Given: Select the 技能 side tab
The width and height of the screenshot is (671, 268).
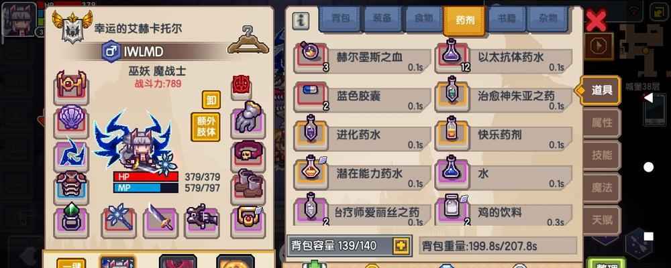Looking at the screenshot, I should click(x=601, y=155).
